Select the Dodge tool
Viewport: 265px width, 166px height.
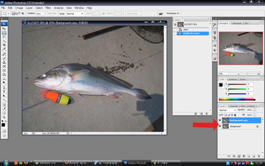point(4,83)
